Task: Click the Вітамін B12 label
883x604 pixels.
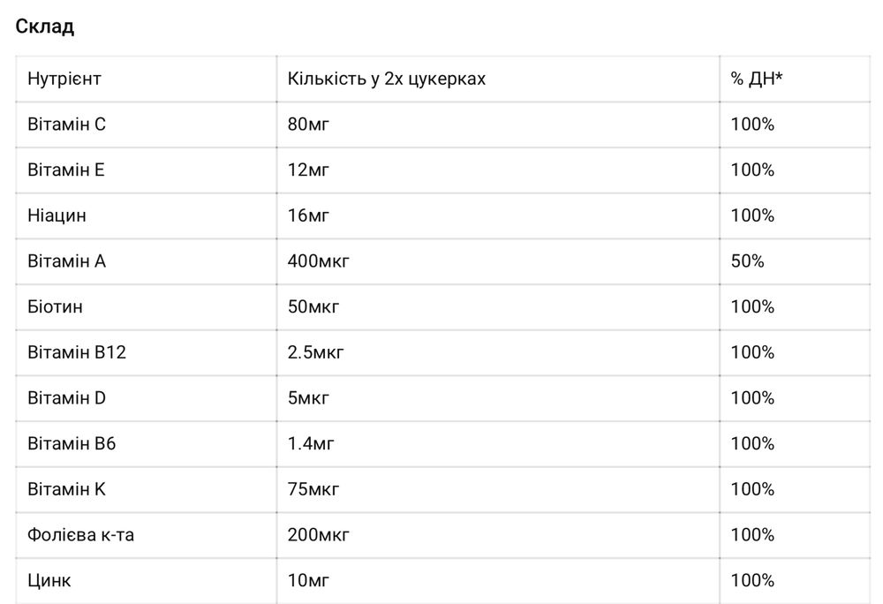Action: [x=77, y=352]
